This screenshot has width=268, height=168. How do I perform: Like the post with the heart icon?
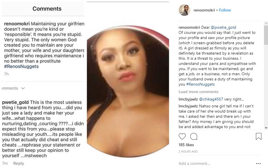[182, 136]
